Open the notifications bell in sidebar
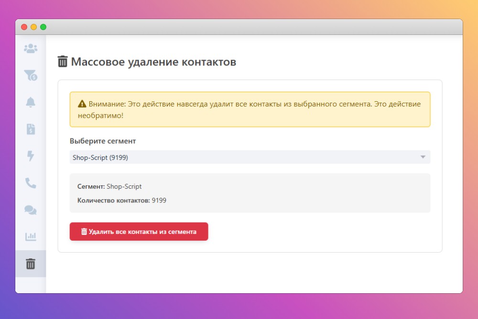This screenshot has height=319, width=478. [31, 102]
